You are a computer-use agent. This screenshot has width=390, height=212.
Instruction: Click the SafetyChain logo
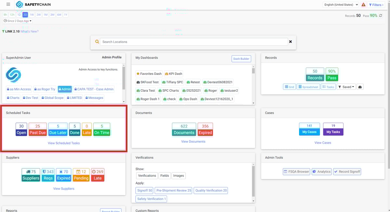pos(32,5)
